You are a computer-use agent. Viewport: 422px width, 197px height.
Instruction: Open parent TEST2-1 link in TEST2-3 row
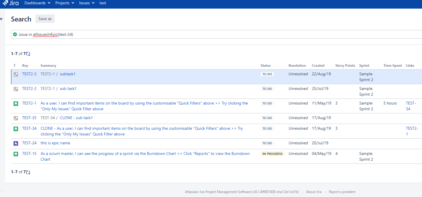point(48,74)
